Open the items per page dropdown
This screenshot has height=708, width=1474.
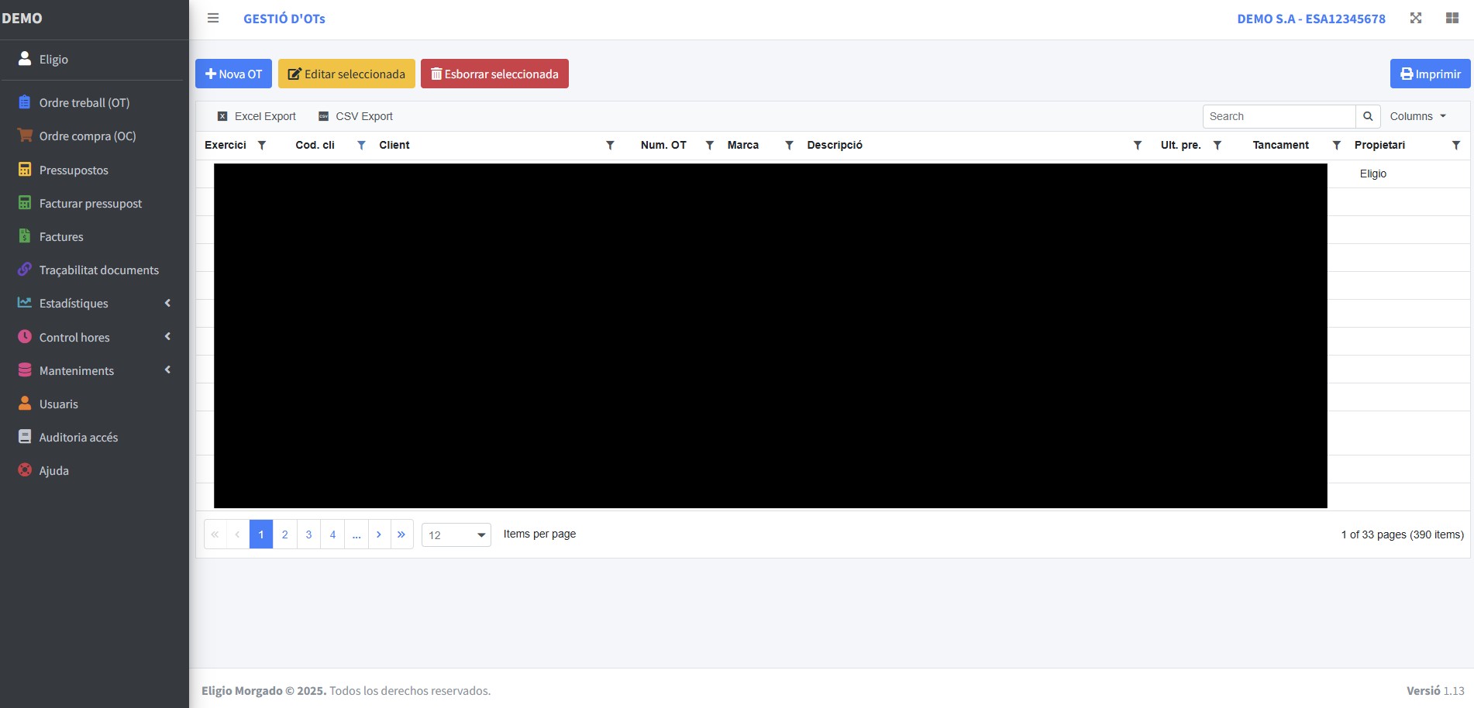tap(456, 534)
